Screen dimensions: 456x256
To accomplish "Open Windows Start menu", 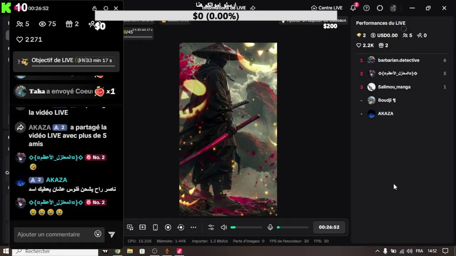I will (x=6, y=251).
